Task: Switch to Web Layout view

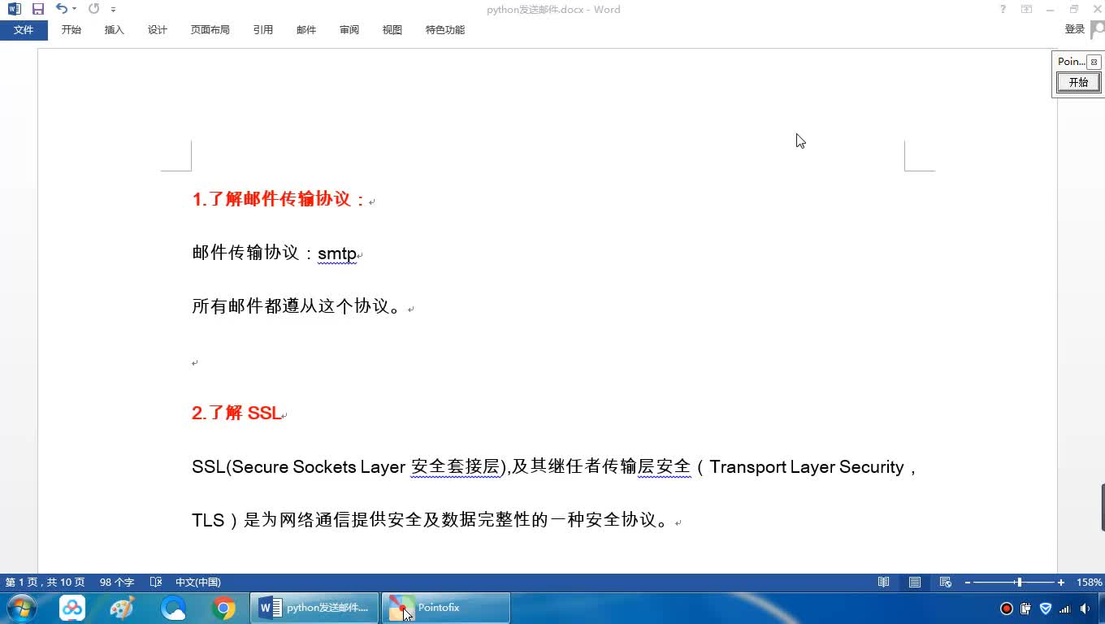Action: (x=945, y=582)
